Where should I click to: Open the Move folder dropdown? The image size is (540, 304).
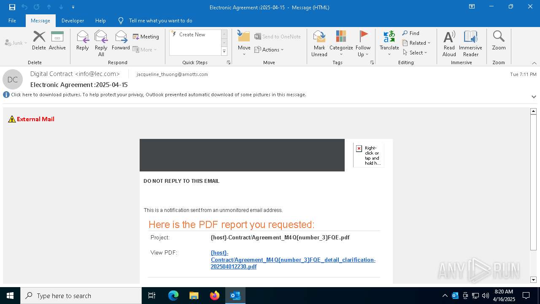[x=244, y=43]
